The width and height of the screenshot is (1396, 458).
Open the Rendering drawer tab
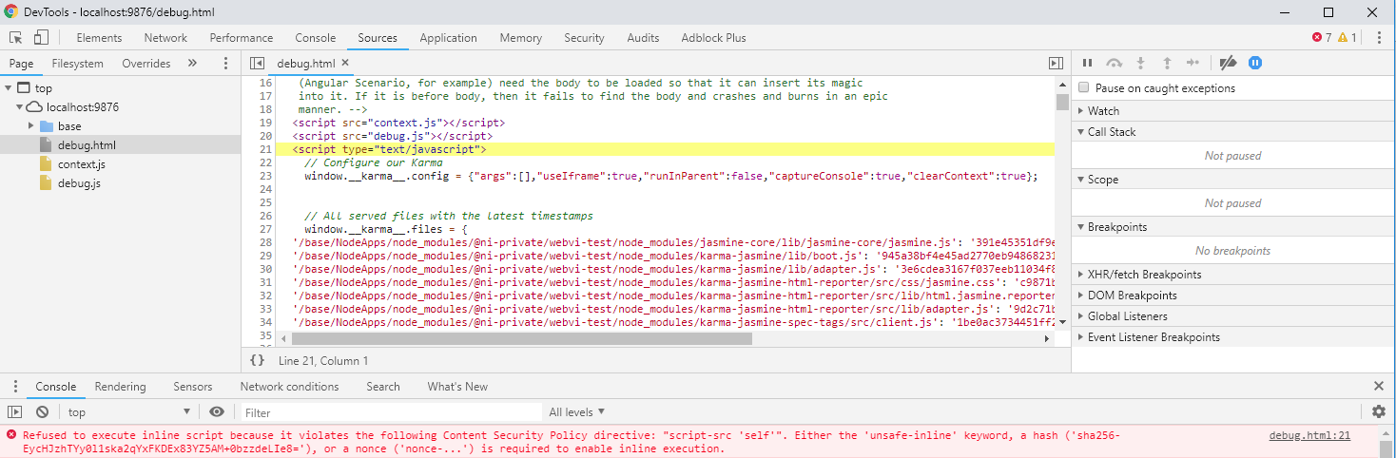point(120,387)
